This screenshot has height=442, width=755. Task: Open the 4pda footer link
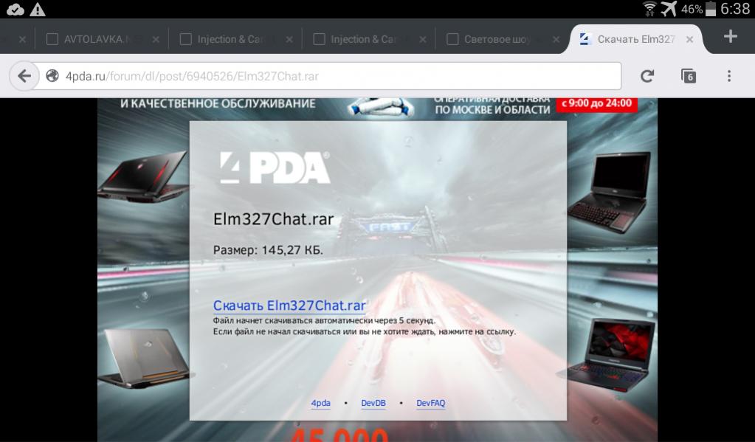tap(321, 403)
